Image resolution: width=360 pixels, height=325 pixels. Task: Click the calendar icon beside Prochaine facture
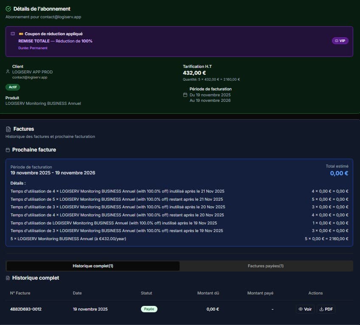point(8,150)
